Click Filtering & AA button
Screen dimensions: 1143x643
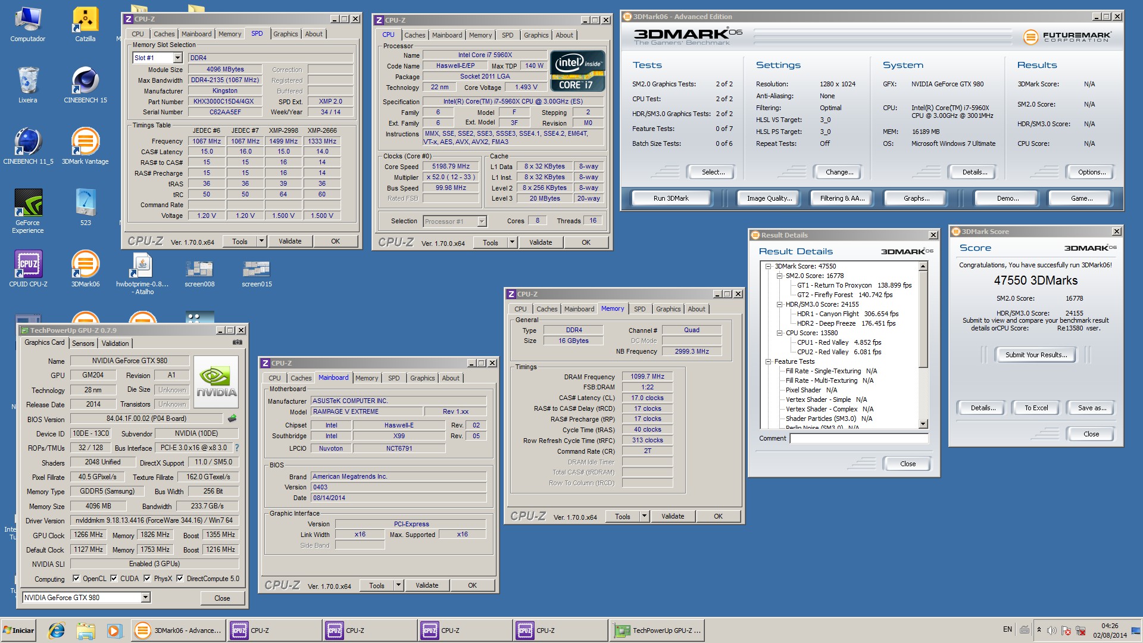(842, 198)
